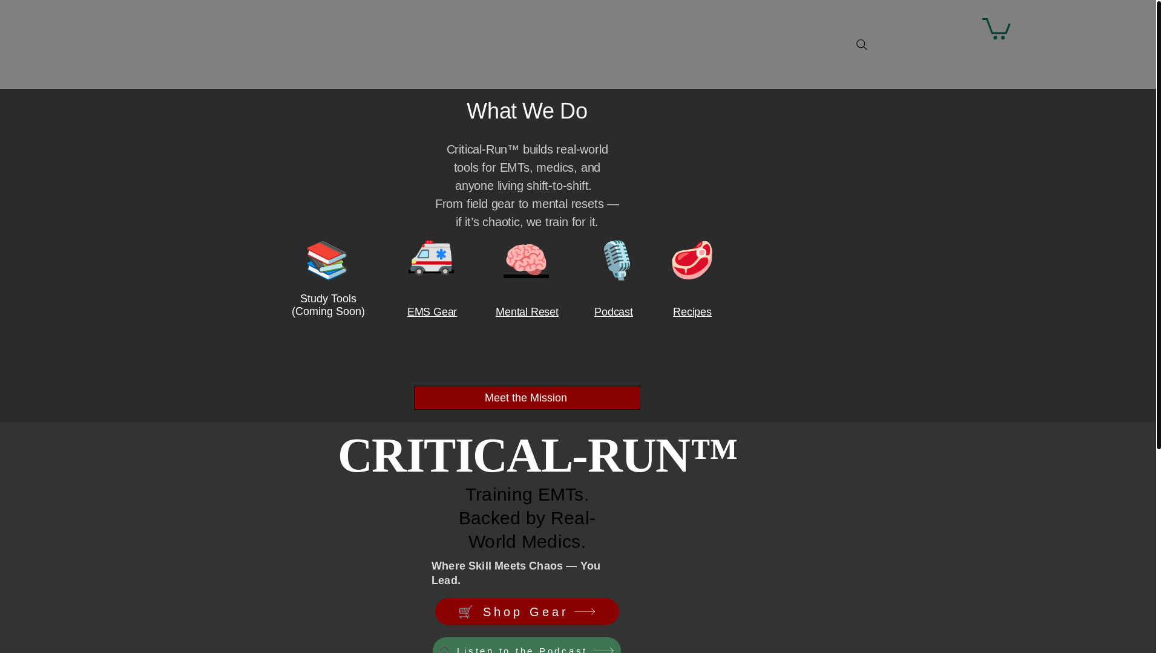This screenshot has width=1162, height=653.
Task: Click the Study Tools (Coming Soon) text
Action: tap(328, 305)
